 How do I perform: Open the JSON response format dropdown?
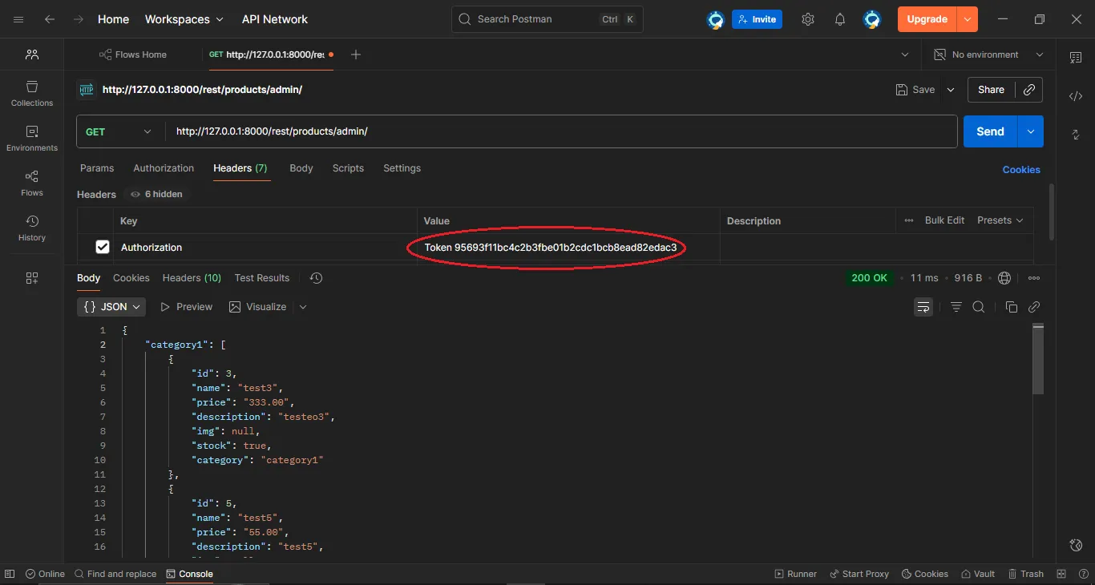(111, 307)
